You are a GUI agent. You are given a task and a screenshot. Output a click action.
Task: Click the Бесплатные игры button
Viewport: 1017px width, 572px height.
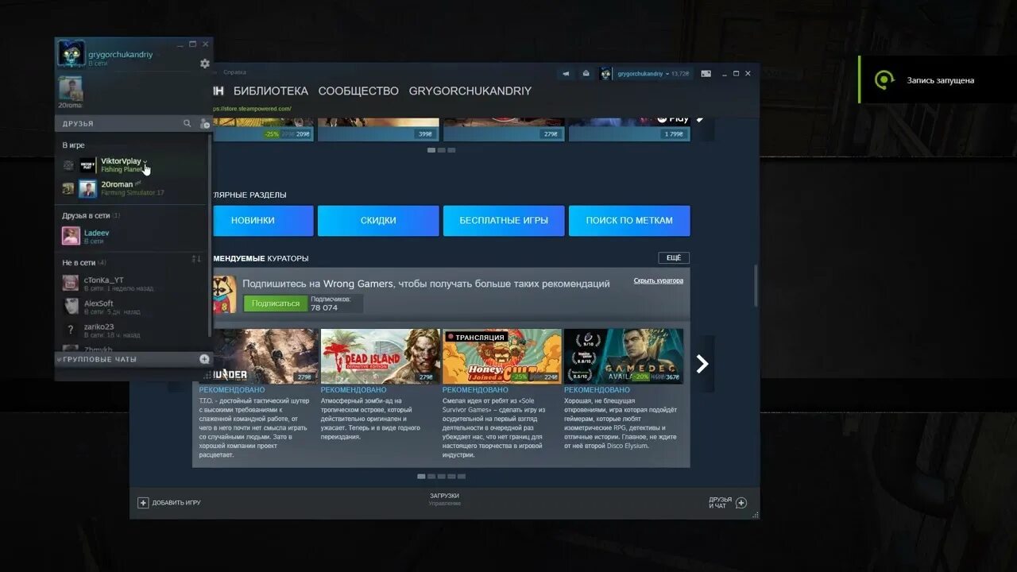tap(504, 220)
